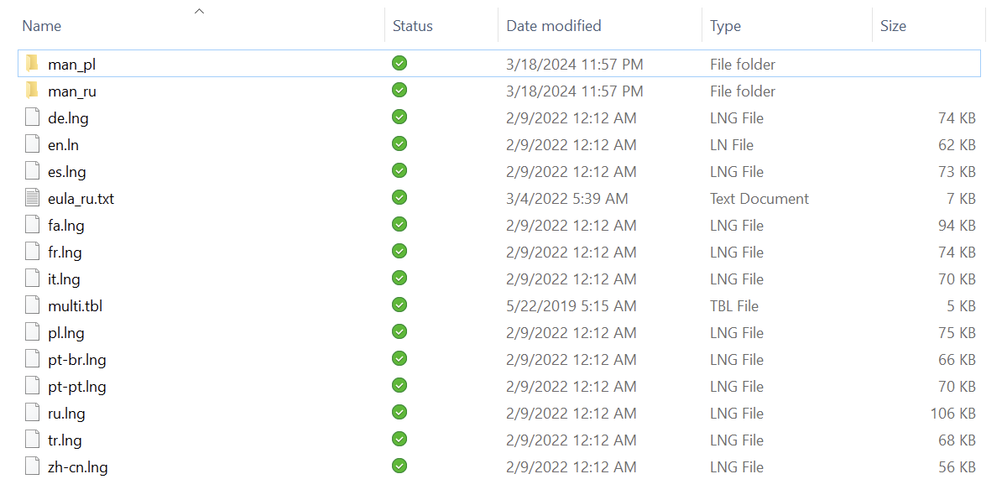Click the eula_ru.txt text document icon

pyautogui.click(x=32, y=198)
